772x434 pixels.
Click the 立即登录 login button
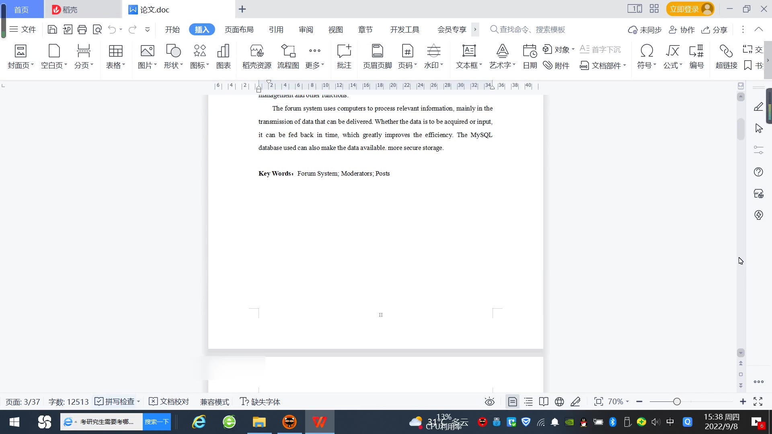tap(684, 9)
